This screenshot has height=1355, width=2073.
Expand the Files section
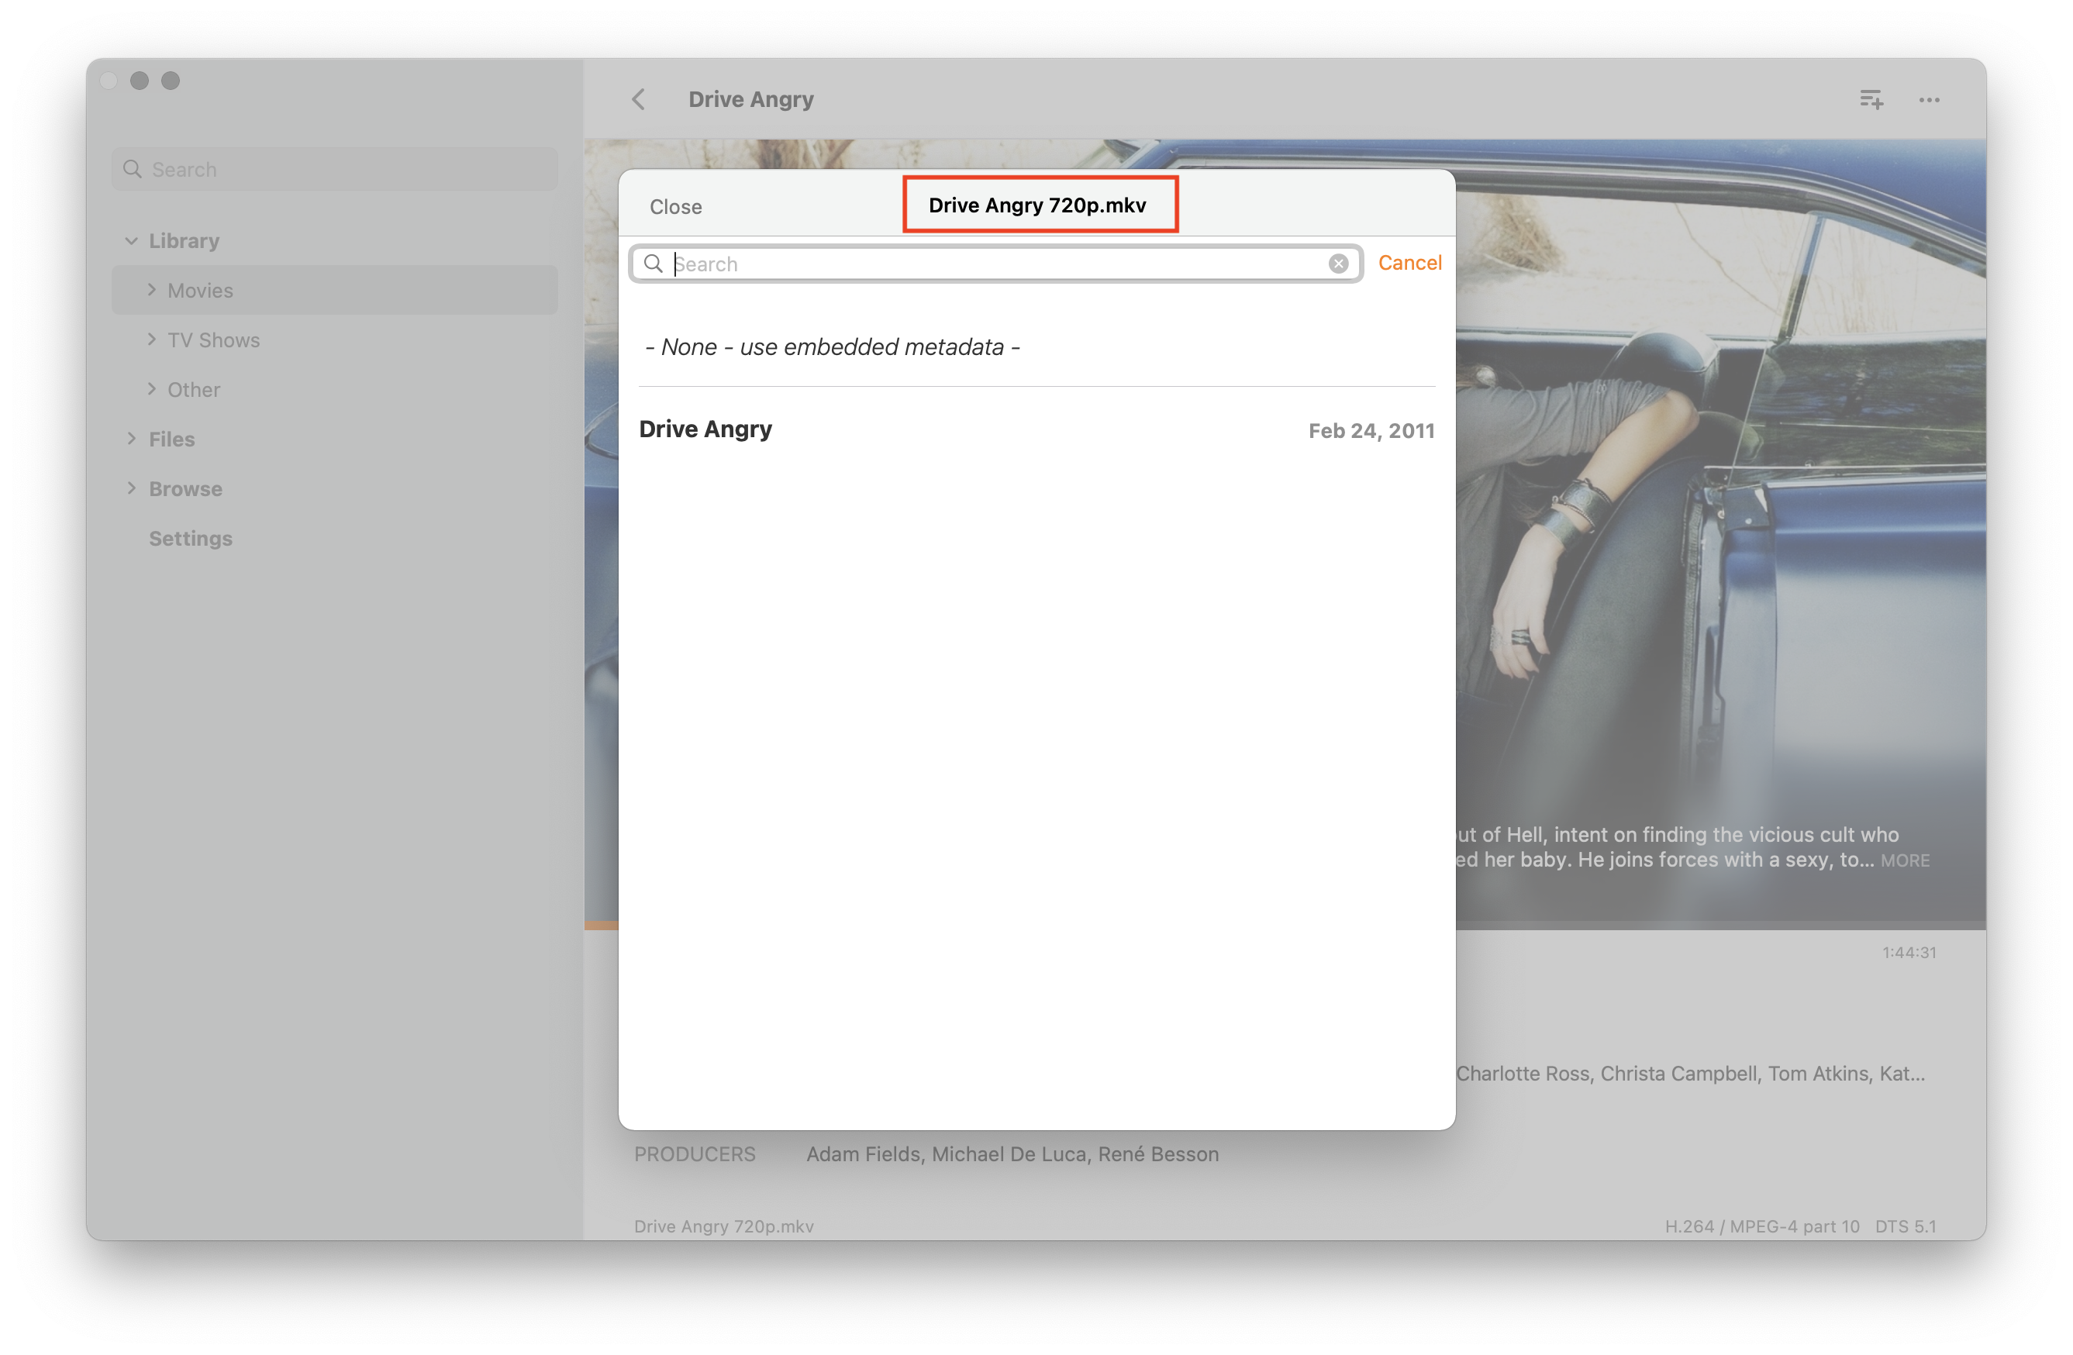pos(132,438)
